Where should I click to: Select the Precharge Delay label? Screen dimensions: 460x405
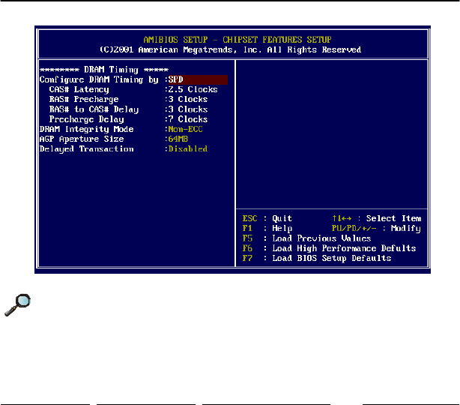coord(86,119)
